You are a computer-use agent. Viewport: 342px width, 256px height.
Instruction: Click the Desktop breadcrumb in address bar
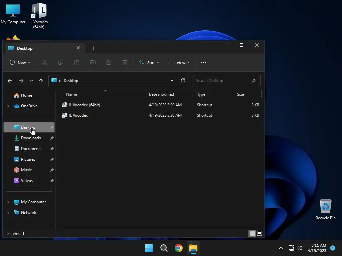[x=71, y=81]
